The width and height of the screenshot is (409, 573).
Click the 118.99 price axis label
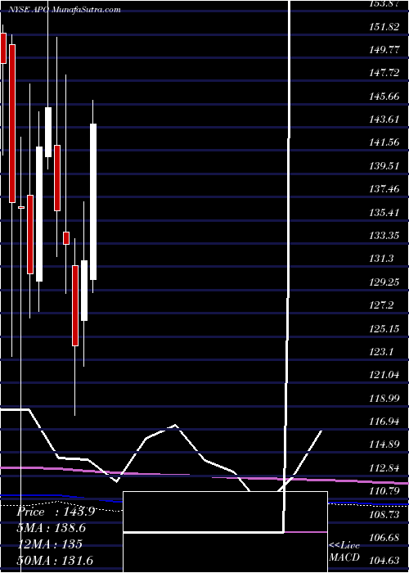coord(384,399)
